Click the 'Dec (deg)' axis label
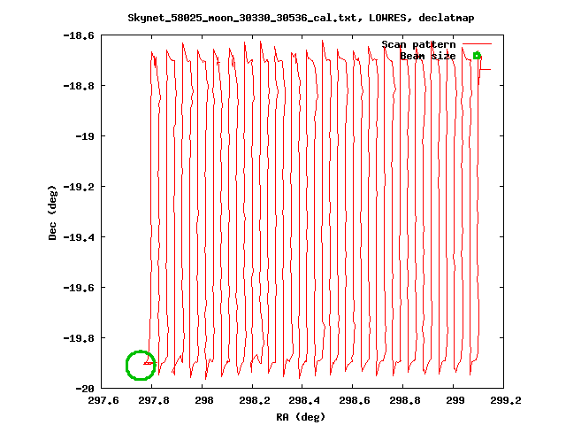The height and width of the screenshot is (425, 566). pyautogui.click(x=52, y=212)
